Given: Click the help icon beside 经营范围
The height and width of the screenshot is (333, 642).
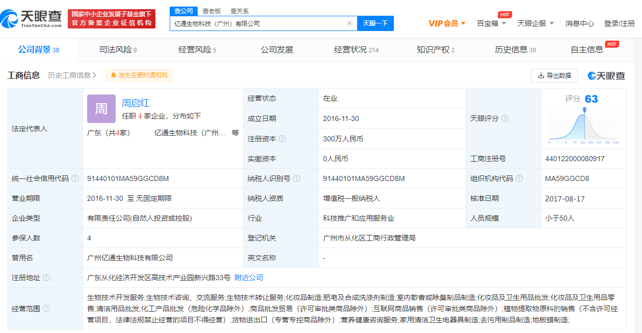Looking at the screenshot, I should coord(46,309).
